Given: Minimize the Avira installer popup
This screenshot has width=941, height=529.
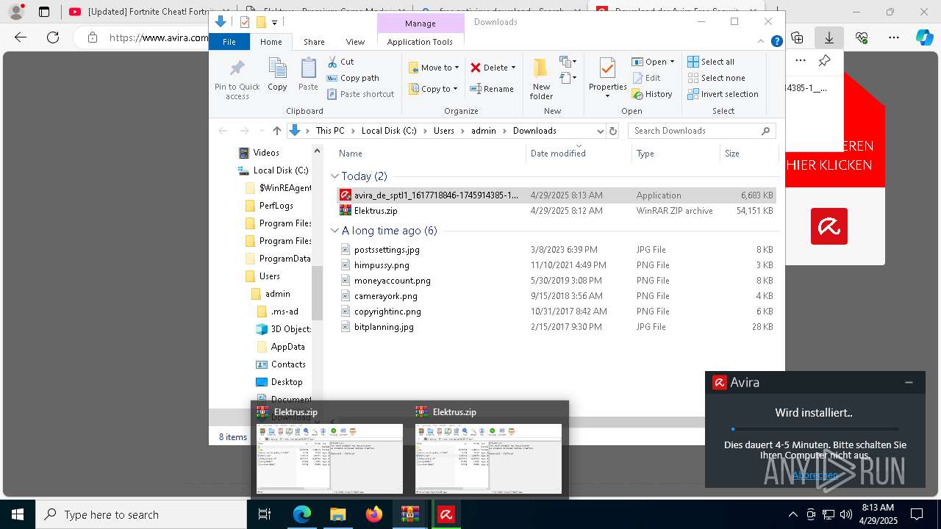Looking at the screenshot, I should (x=909, y=382).
